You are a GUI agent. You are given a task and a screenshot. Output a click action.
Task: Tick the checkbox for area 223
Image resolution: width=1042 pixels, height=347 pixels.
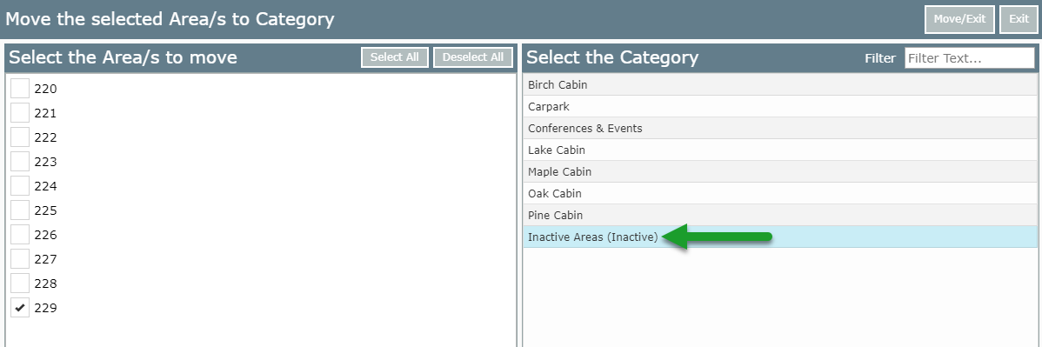pos(20,162)
